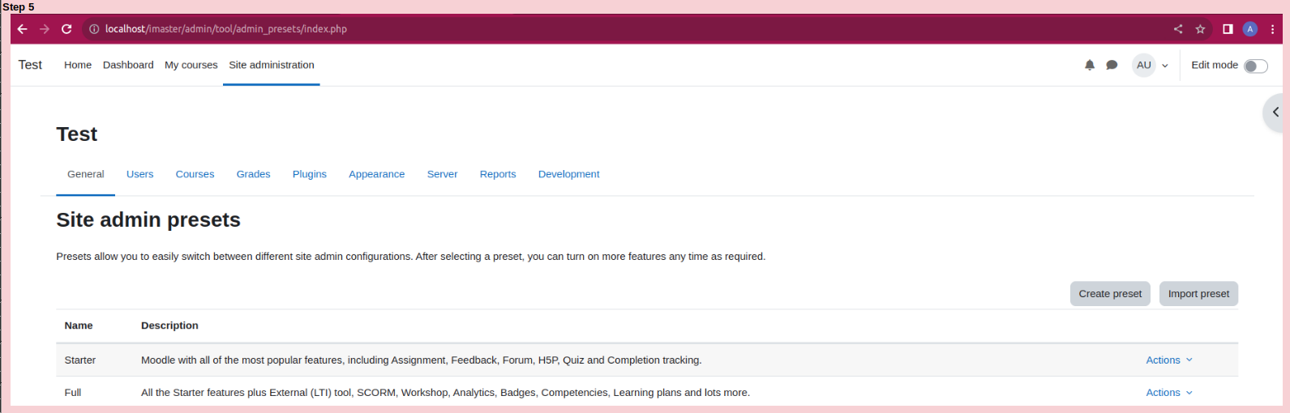This screenshot has height=413, width=1290.
Task: Switch to the Courses tab
Action: point(195,174)
